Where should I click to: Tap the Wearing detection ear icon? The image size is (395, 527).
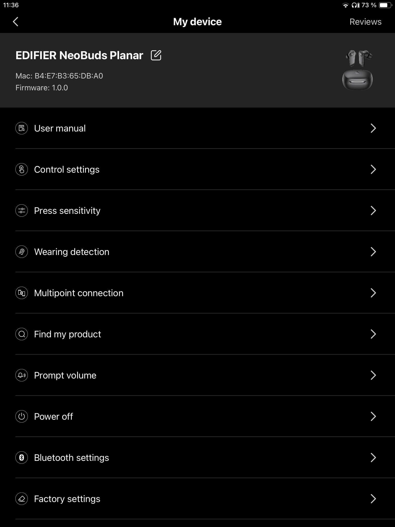tap(22, 252)
